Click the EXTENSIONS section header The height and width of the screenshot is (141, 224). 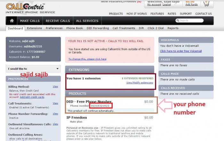(x=109, y=70)
